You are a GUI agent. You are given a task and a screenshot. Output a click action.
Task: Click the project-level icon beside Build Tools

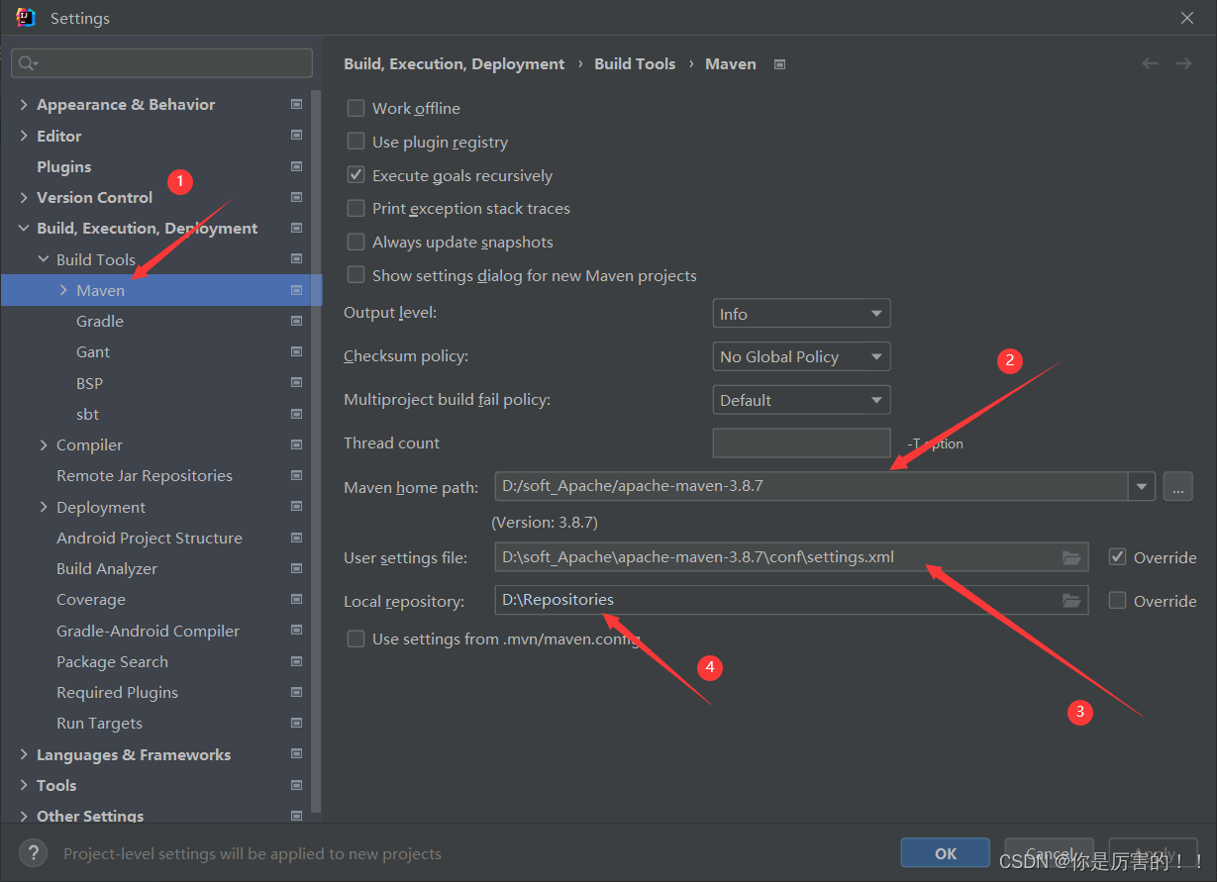(x=296, y=259)
